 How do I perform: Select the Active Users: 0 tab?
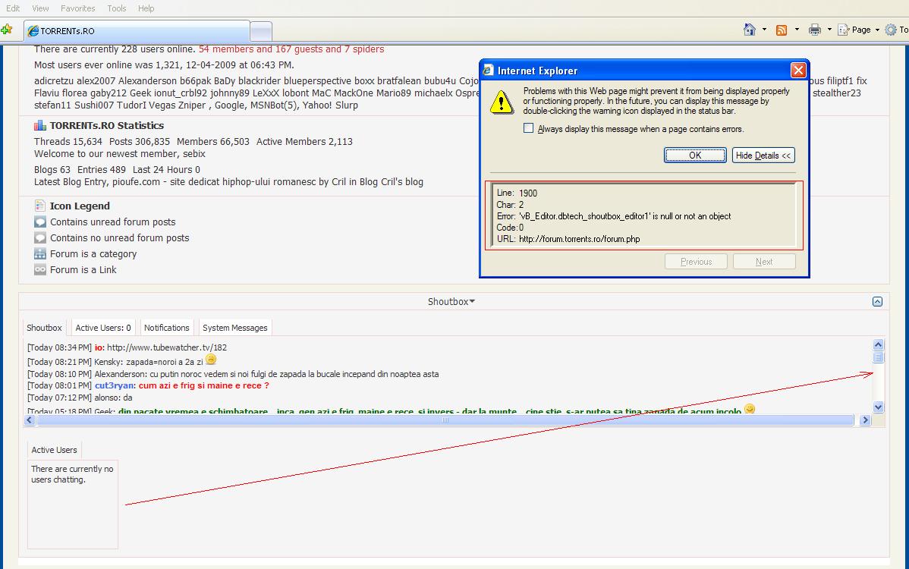103,328
